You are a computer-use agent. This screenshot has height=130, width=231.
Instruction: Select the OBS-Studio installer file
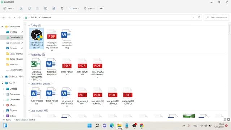[36, 39]
